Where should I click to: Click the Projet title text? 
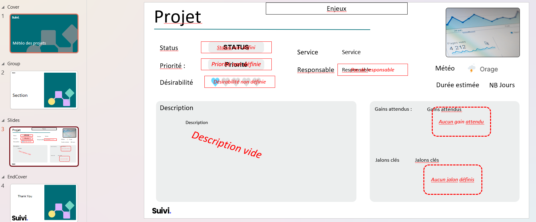[178, 17]
